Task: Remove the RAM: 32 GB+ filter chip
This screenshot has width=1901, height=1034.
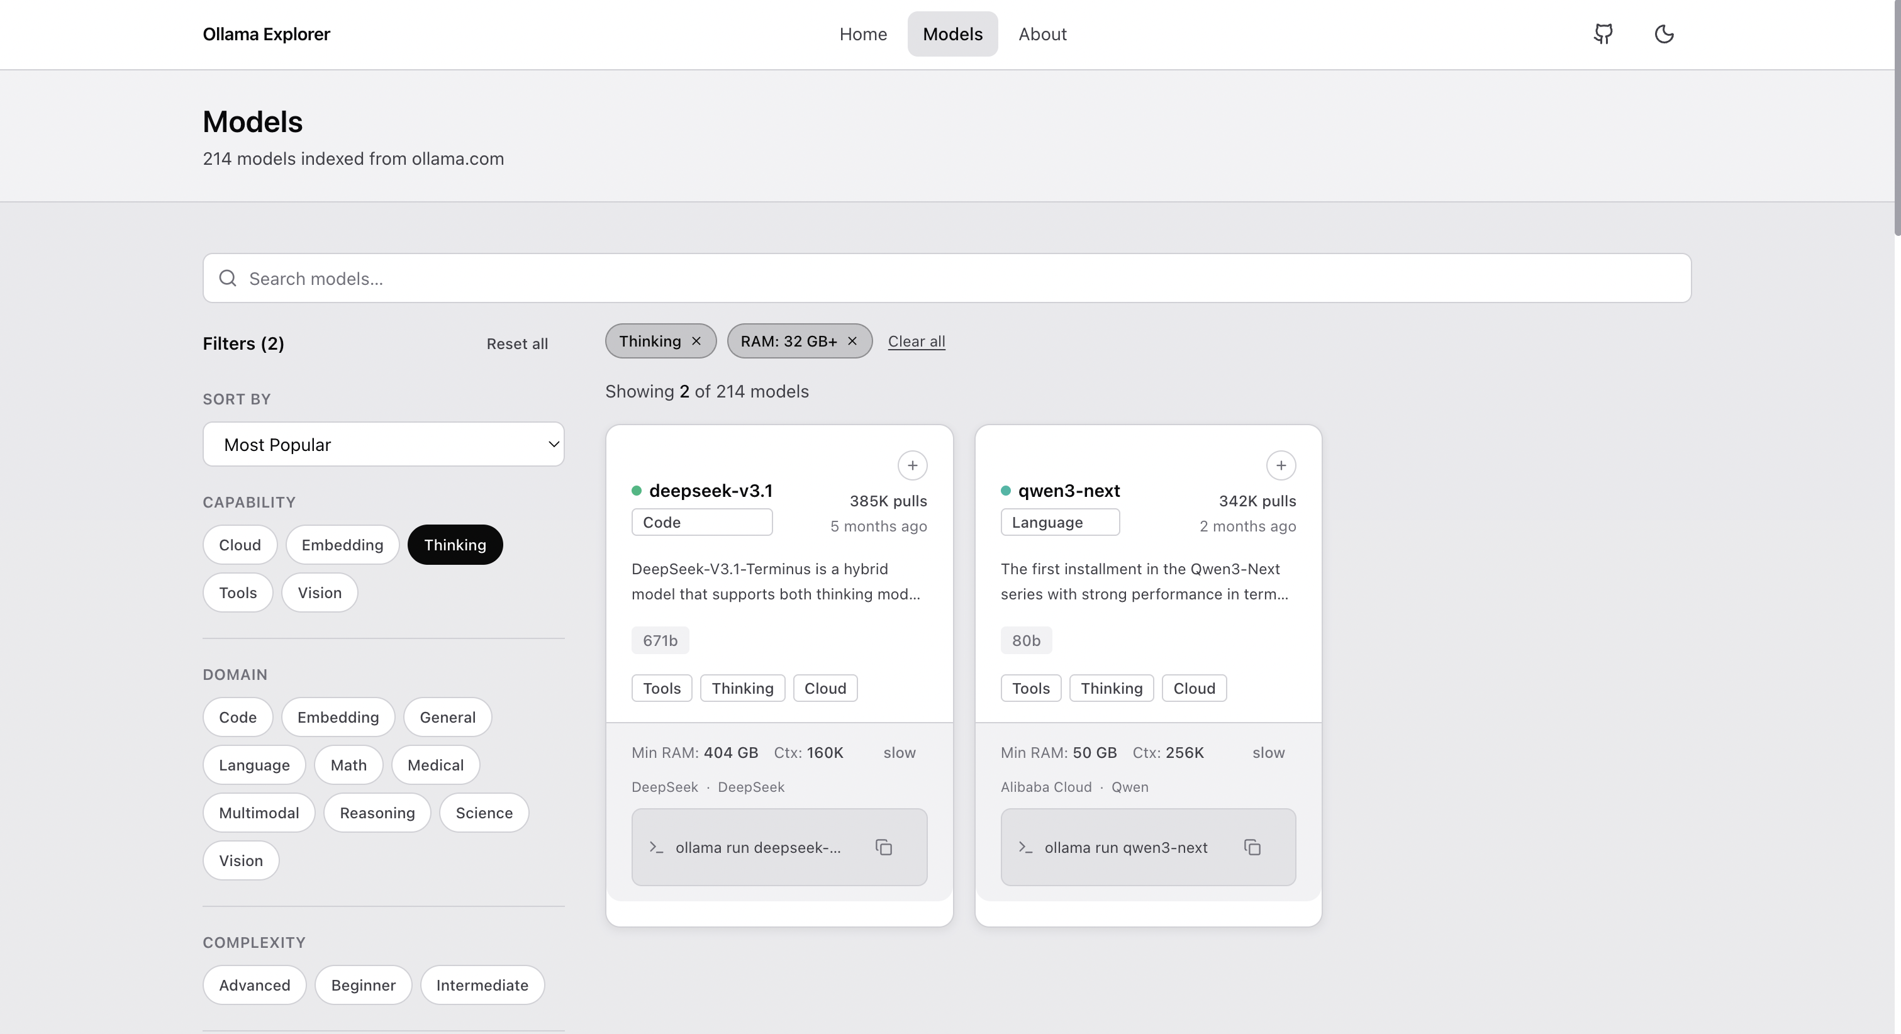Action: [x=852, y=341]
